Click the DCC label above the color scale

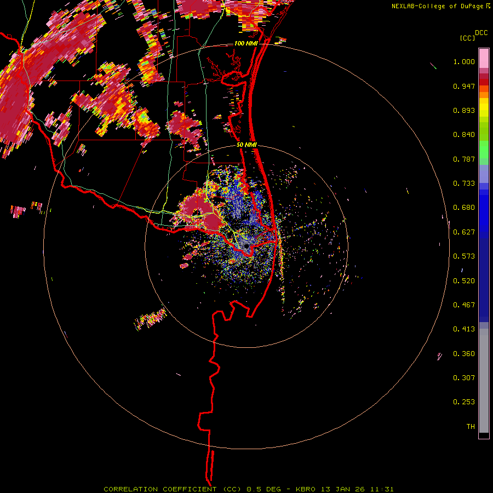click(x=481, y=33)
